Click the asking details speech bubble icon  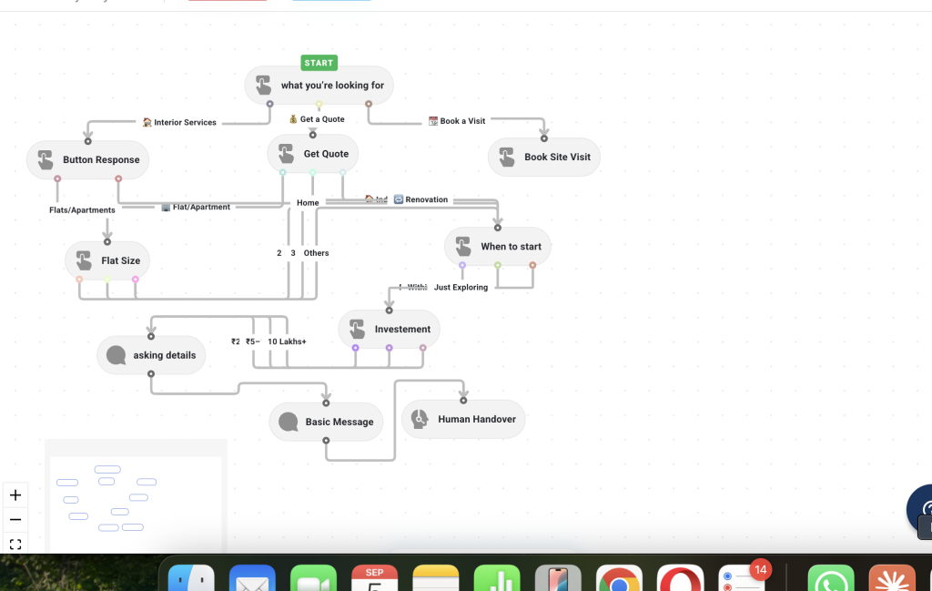click(x=116, y=355)
